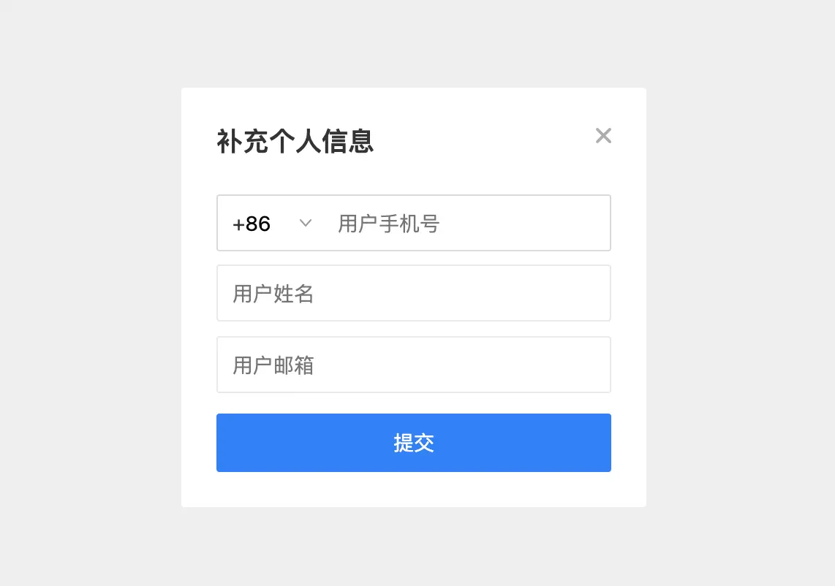Expand the country code chevron arrow
This screenshot has height=586, width=835.
point(305,222)
